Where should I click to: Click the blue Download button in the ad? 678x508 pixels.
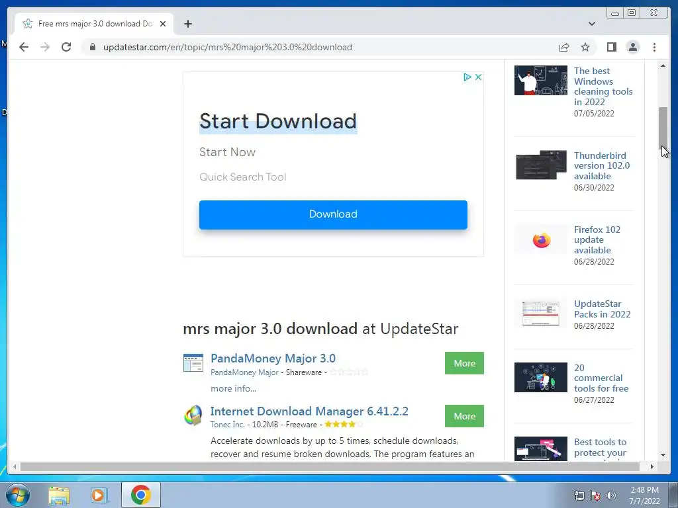(333, 215)
